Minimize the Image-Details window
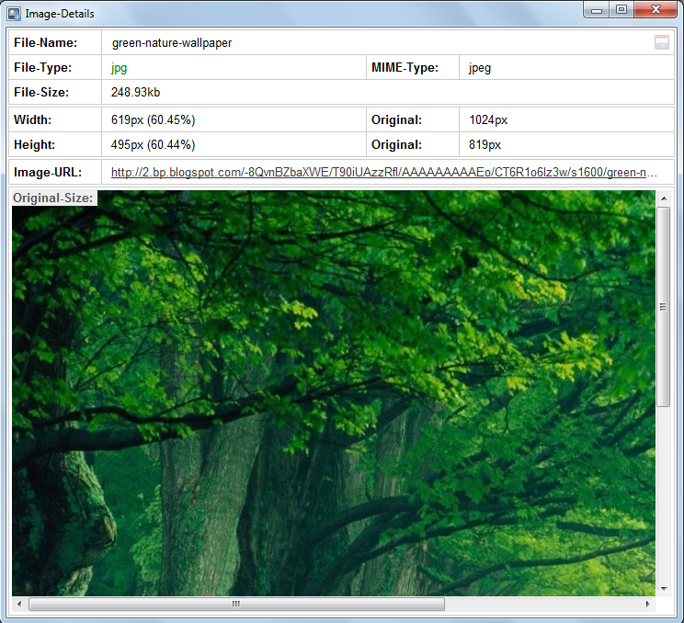 [x=598, y=10]
